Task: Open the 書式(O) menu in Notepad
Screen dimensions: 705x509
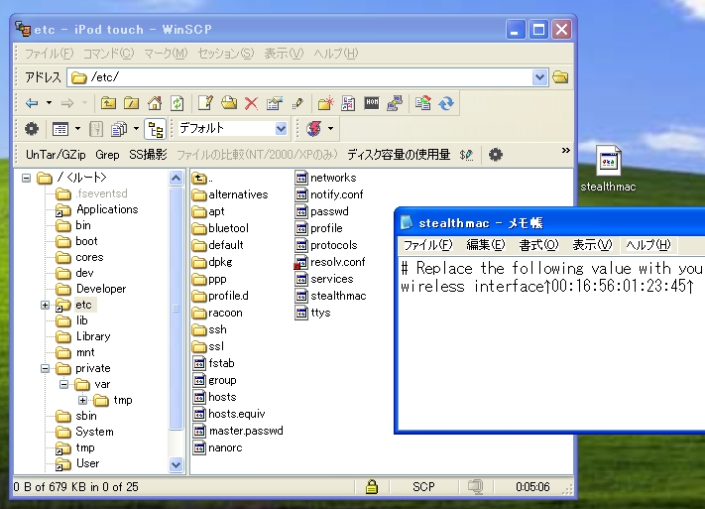Action: pyautogui.click(x=538, y=245)
